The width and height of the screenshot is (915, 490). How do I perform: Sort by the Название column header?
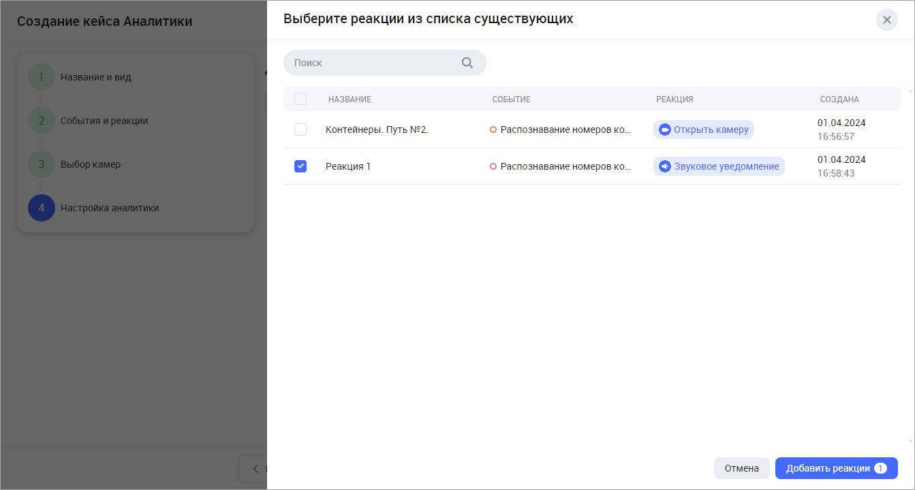[350, 99]
